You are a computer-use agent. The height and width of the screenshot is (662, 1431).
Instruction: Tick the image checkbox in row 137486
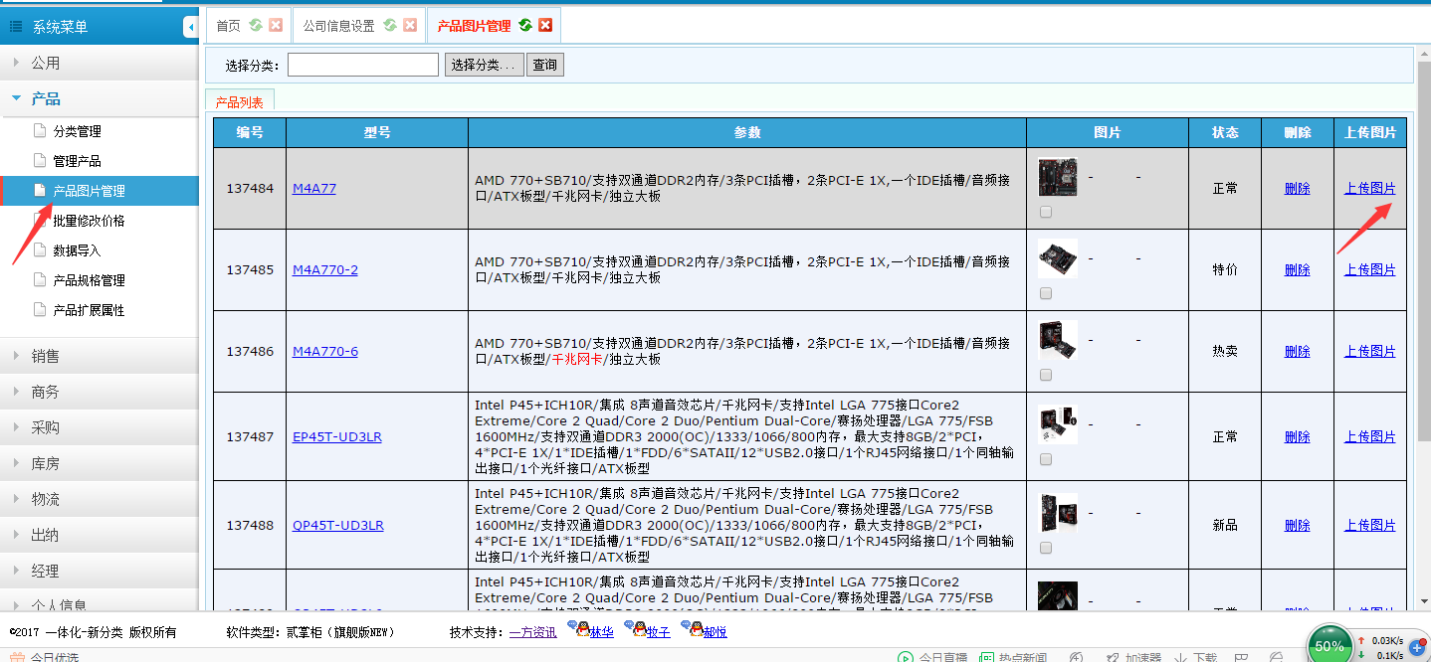click(x=1045, y=375)
